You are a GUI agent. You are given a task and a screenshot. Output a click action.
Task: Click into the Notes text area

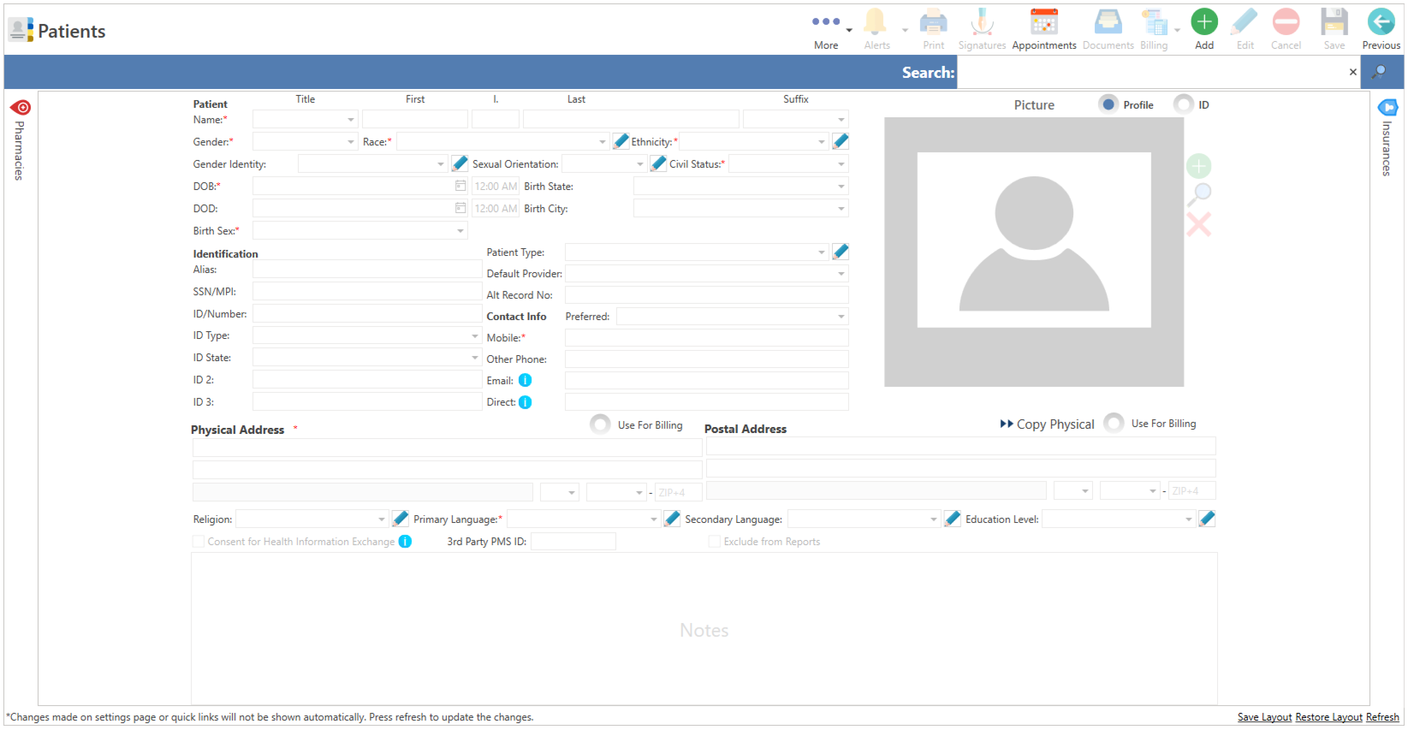(x=704, y=628)
